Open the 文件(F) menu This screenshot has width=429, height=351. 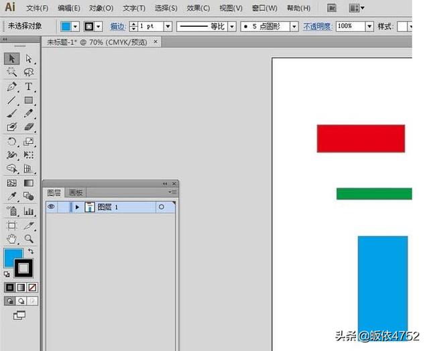click(x=38, y=8)
